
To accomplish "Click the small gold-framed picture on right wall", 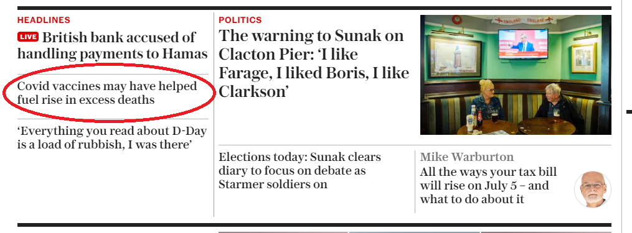I will 583,58.
